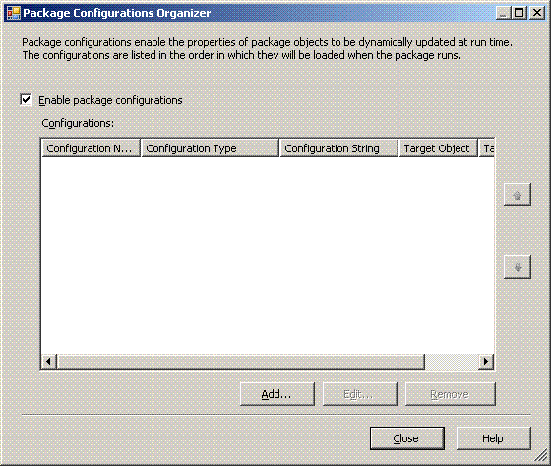Click the move configuration up arrow button
This screenshot has width=551, height=466.
click(517, 195)
